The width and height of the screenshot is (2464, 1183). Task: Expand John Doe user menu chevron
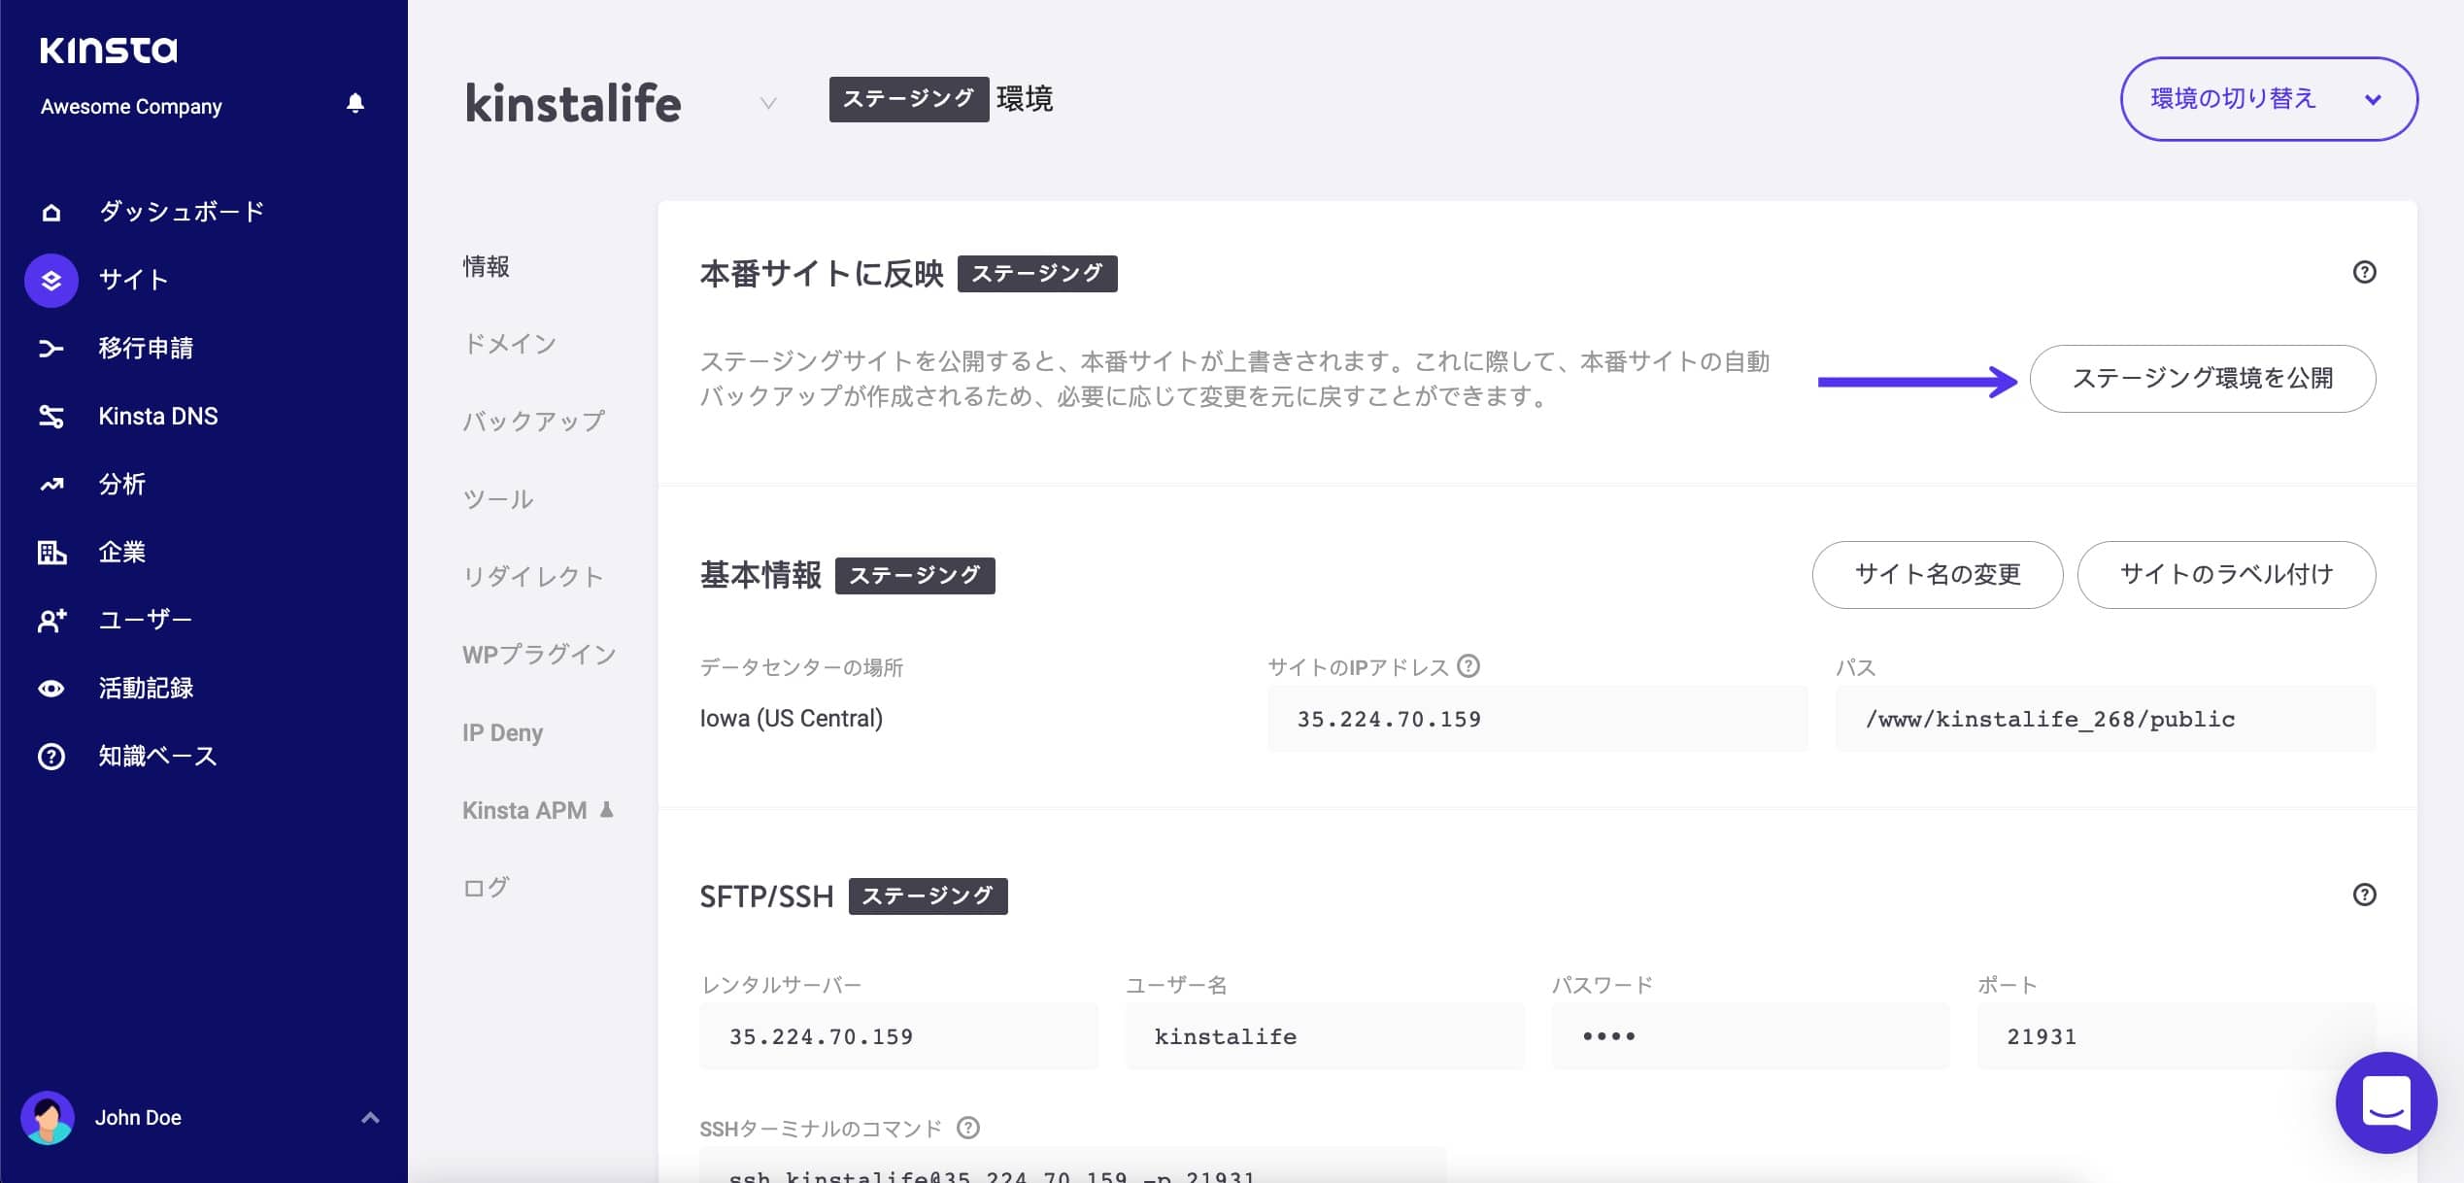(370, 1118)
